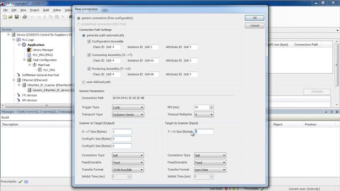Click the Cut scissors toolbar icon
The image size is (340, 191).
(45, 16)
